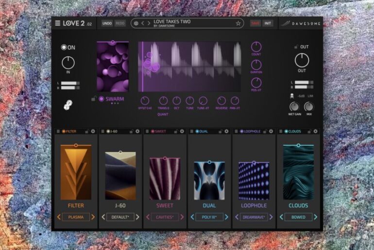Open the PLASMA preset selector

tap(76, 217)
